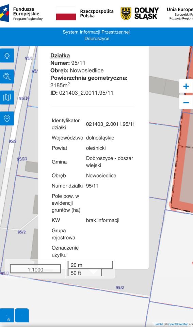Click the oleśnicki value
Screen dimensions: 193x327
(96, 148)
